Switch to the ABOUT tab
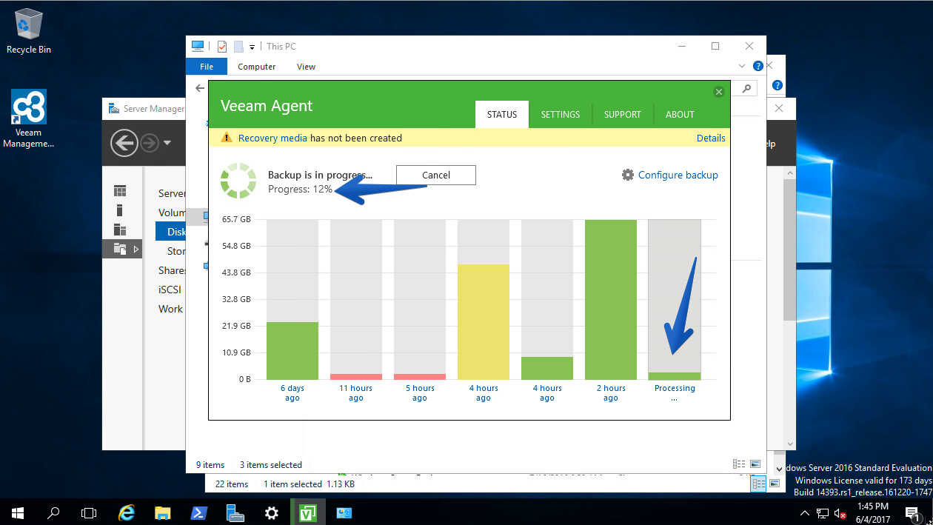The image size is (933, 525). pyautogui.click(x=680, y=114)
